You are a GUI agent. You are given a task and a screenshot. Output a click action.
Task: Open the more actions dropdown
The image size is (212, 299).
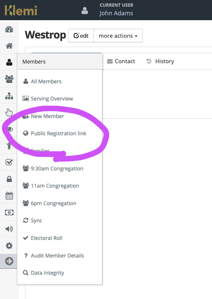tap(118, 36)
